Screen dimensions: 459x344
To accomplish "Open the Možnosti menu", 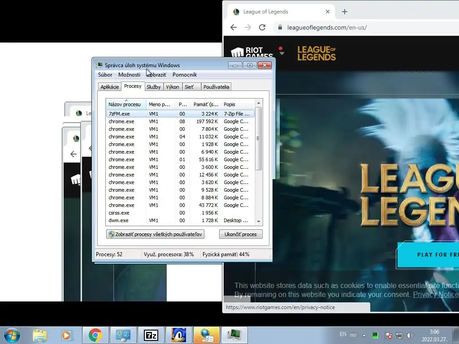I will [130, 75].
